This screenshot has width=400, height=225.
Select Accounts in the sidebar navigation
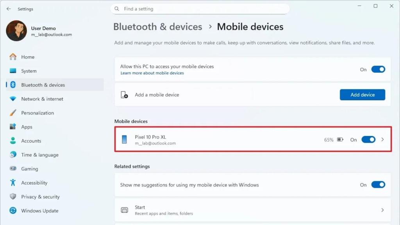31,141
